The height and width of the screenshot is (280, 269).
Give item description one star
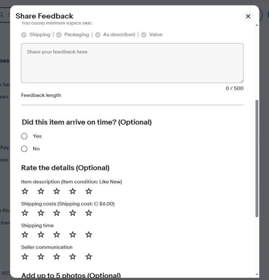tap(25, 191)
